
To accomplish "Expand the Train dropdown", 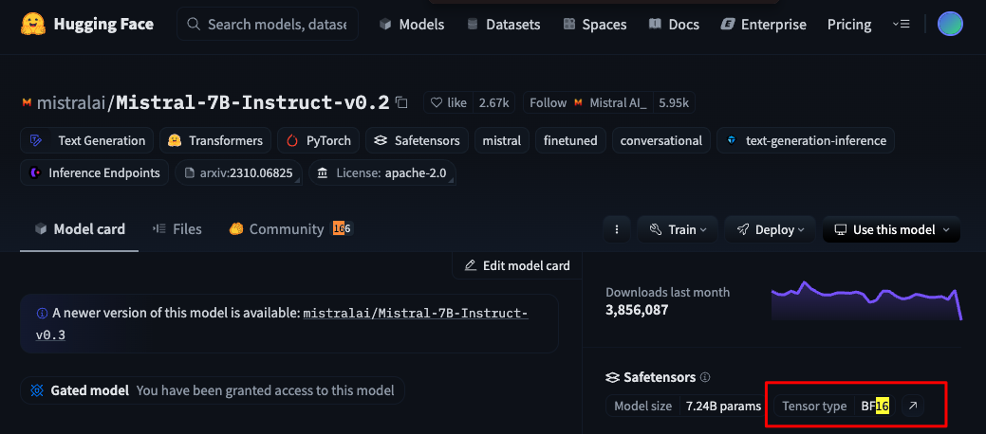I will 678,230.
